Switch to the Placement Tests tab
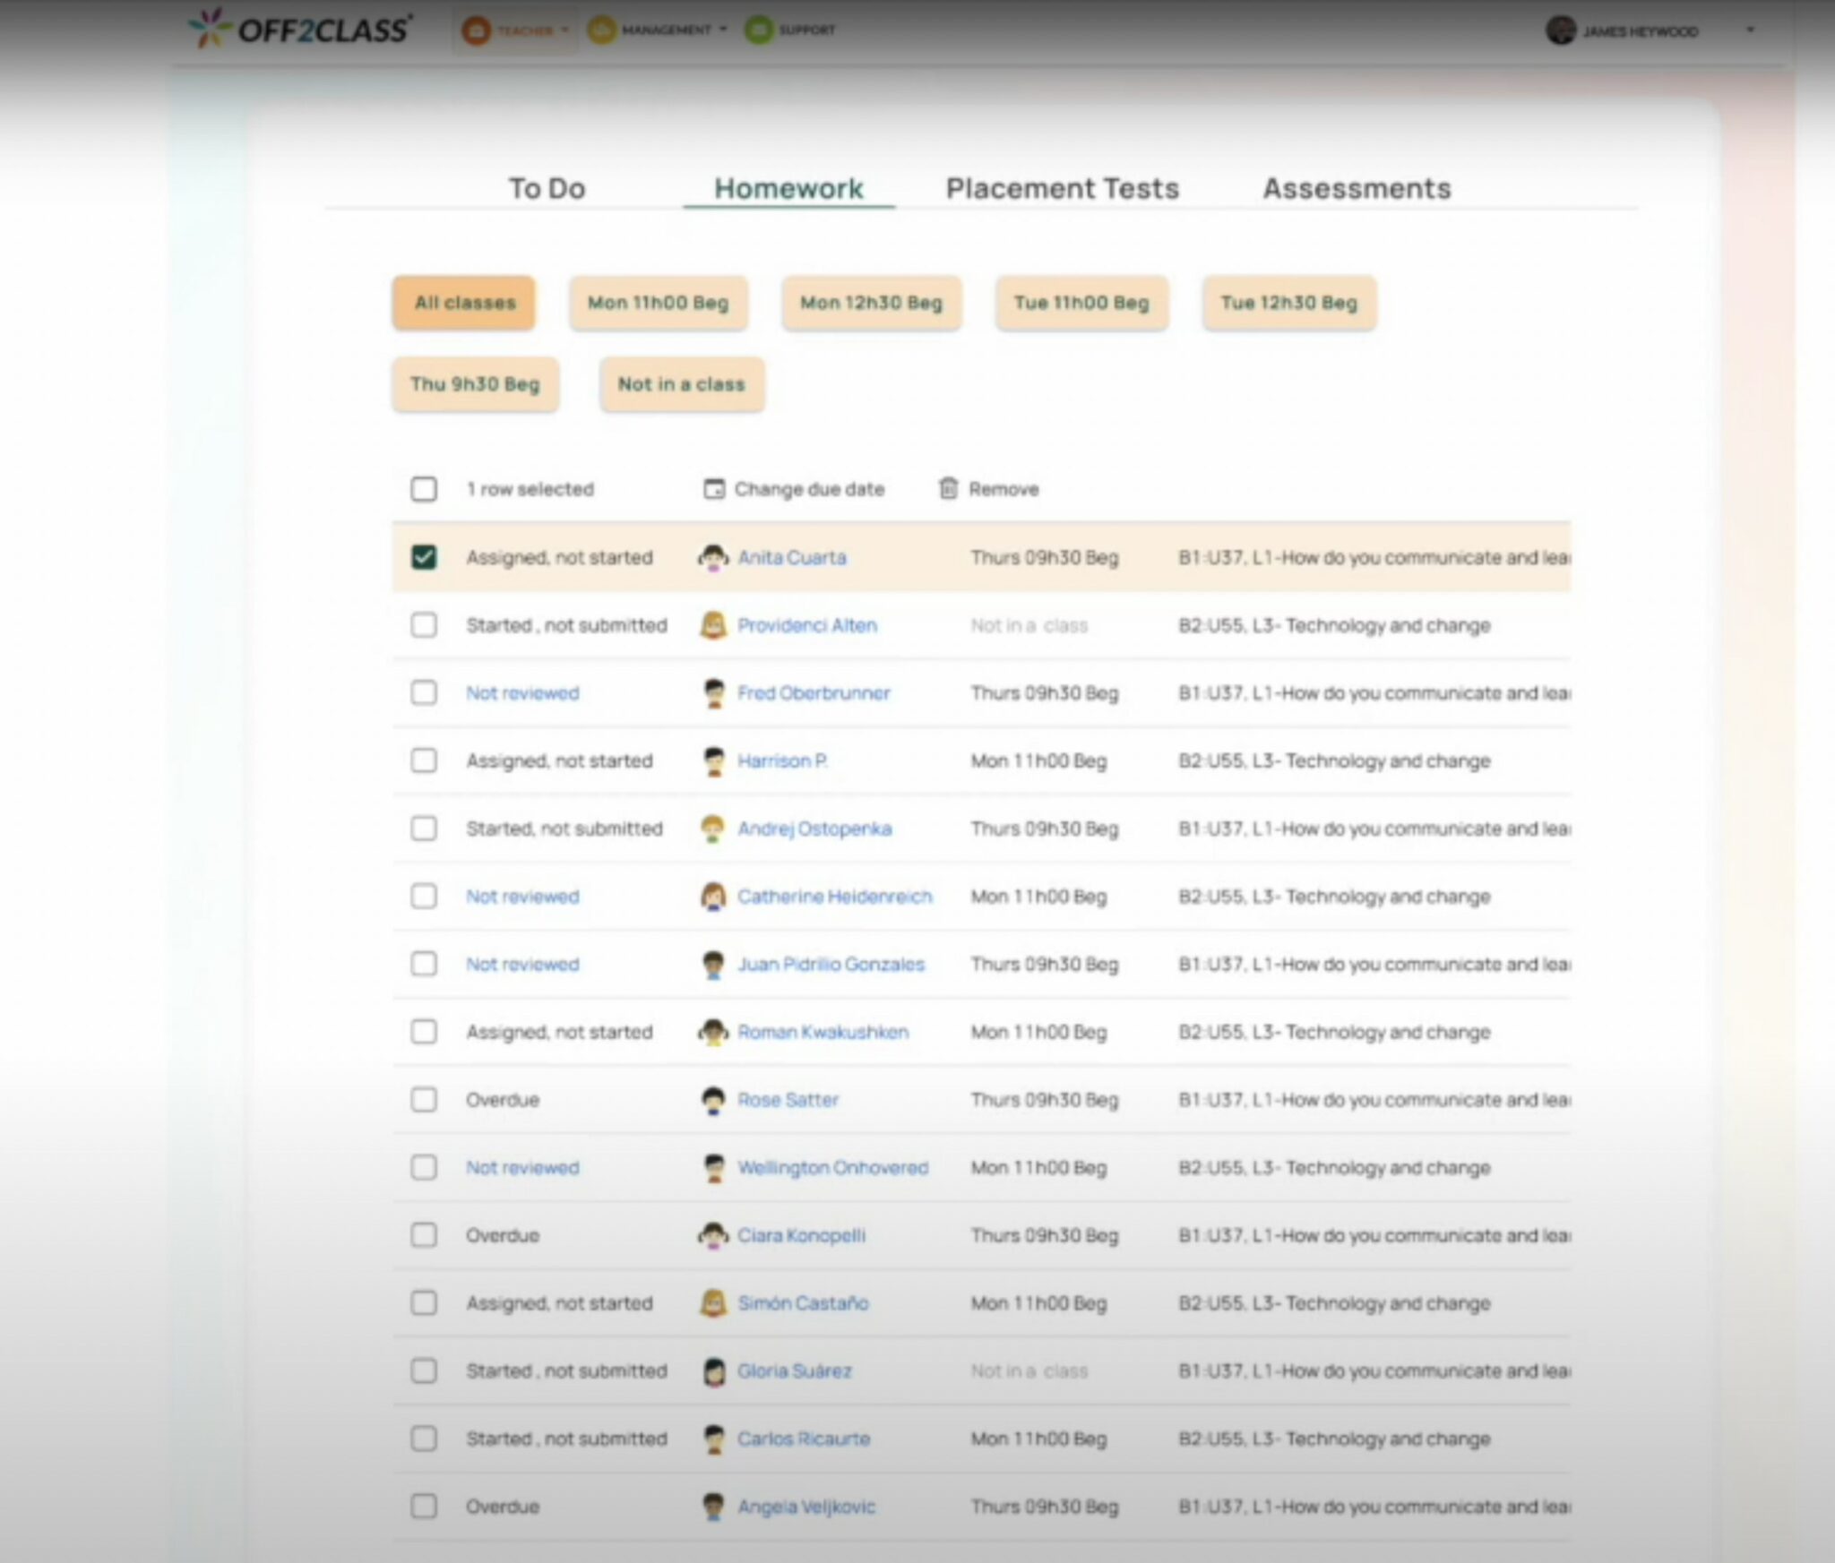The height and width of the screenshot is (1563, 1835). coord(1062,189)
